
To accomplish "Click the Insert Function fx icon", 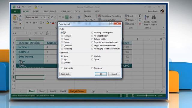I will [47, 33].
